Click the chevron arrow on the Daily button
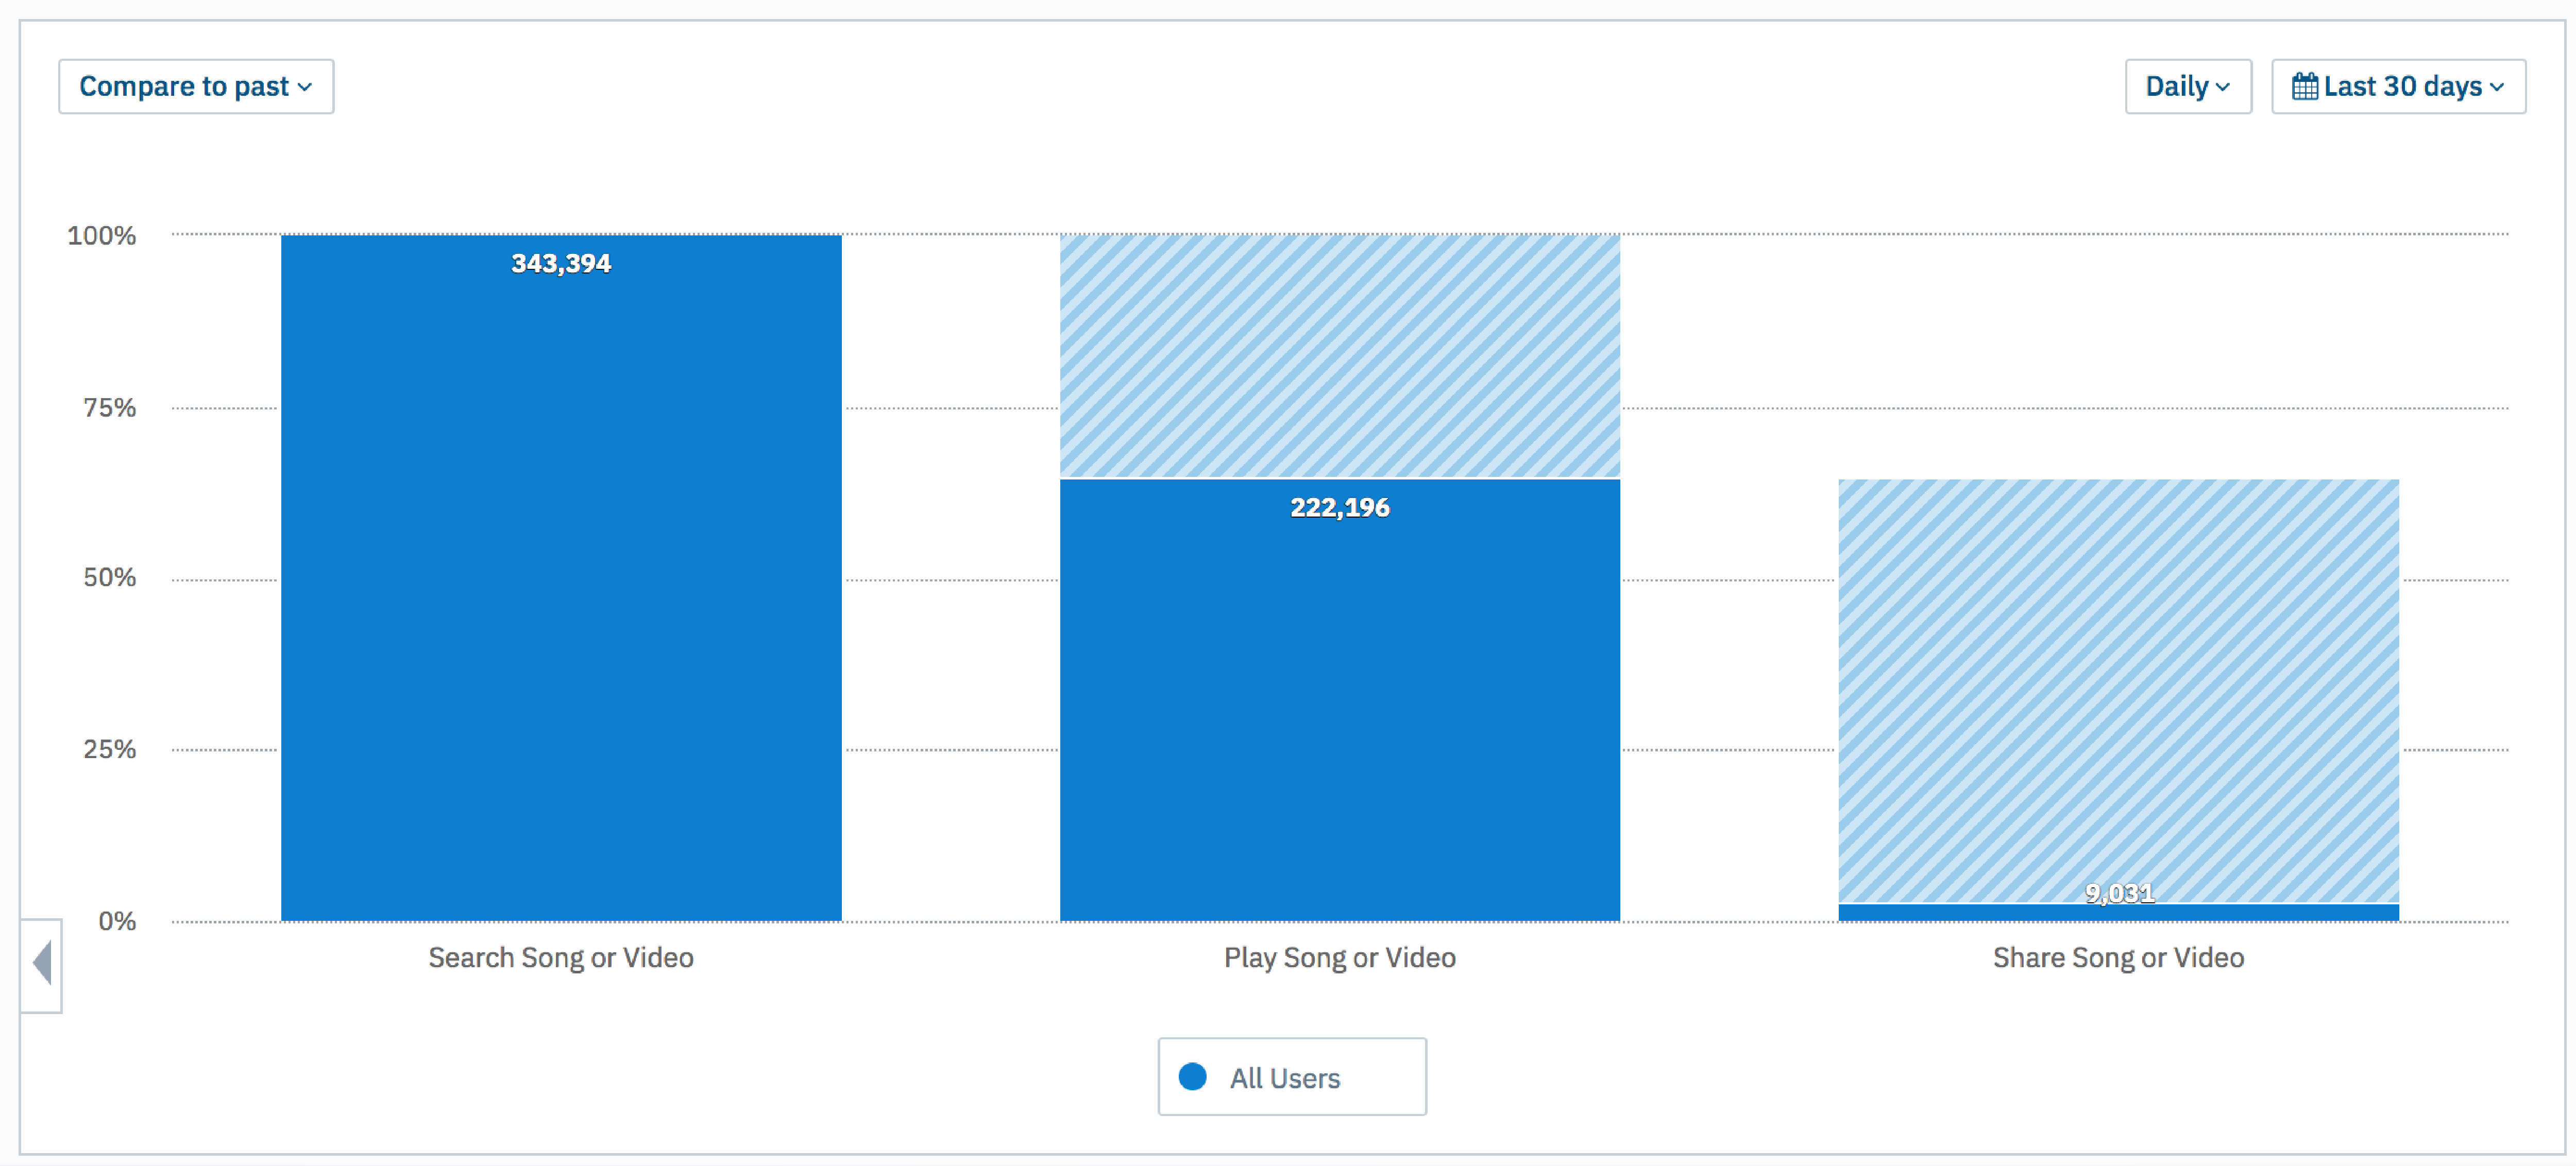 click(2222, 87)
